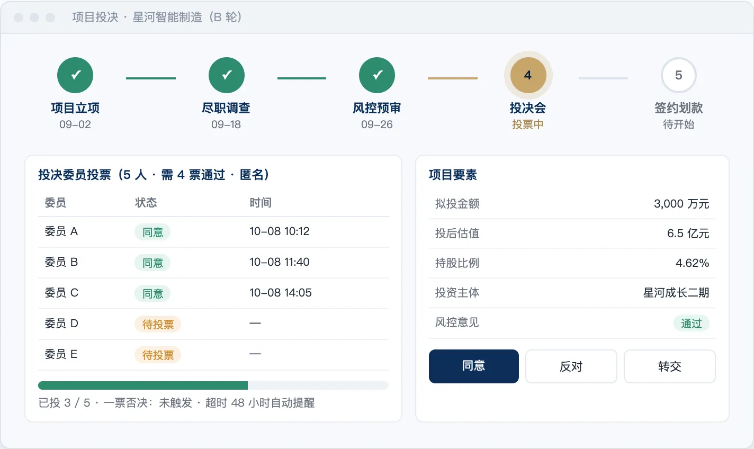Click the 拟投金额 label
Image resolution: width=754 pixels, height=449 pixels.
457,204
